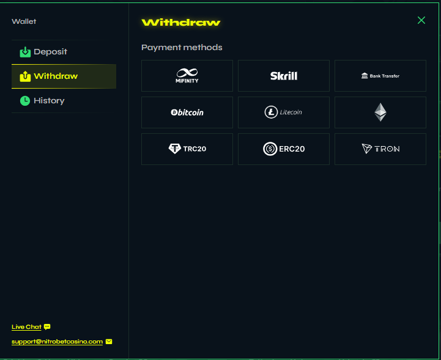Image resolution: width=441 pixels, height=360 pixels.
Task: Choose Skrill as the withdrawal method
Action: point(283,76)
